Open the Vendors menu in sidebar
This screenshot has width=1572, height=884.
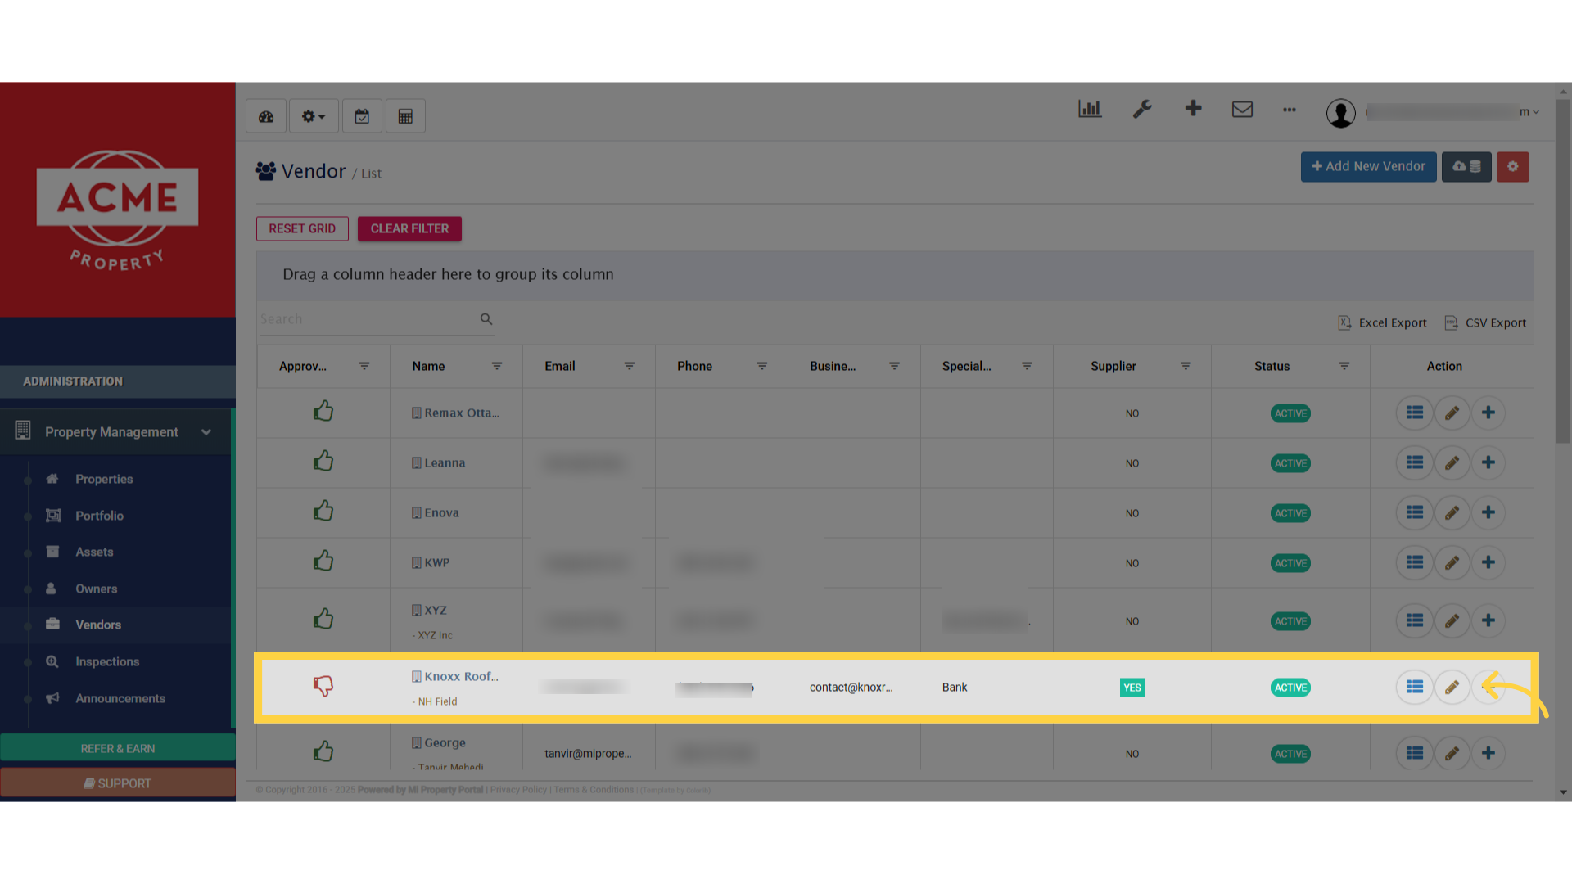[x=97, y=625]
